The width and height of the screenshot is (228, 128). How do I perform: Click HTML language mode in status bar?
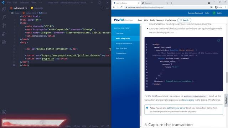pos(68,126)
